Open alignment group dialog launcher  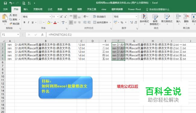[x=111, y=29]
